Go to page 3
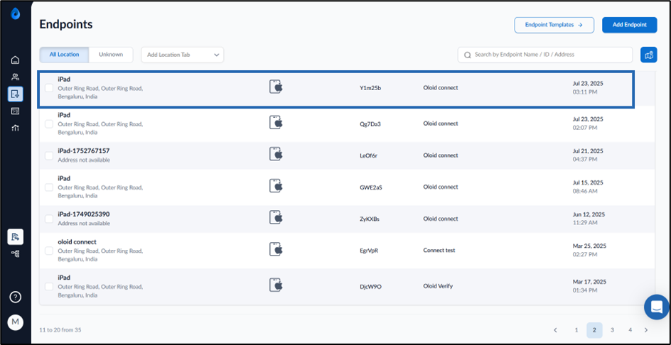The height and width of the screenshot is (345, 671). point(613,330)
